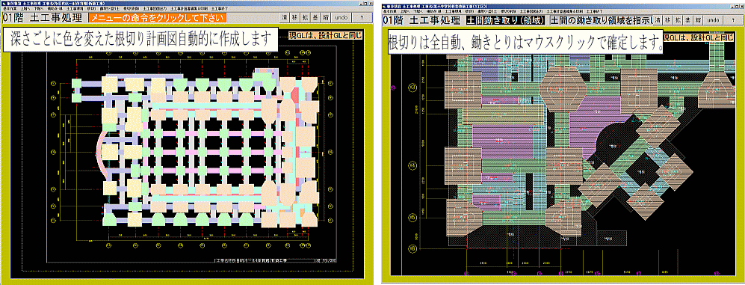The width and height of the screenshot is (745, 285).
Task: Open the 根切り menu in the left window
Action: [x=92, y=8]
